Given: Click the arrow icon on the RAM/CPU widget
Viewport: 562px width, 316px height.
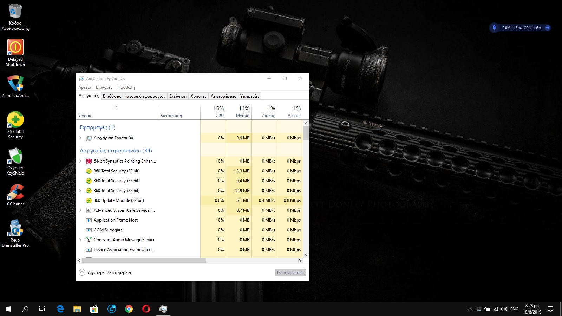Looking at the screenshot, I should (x=547, y=28).
